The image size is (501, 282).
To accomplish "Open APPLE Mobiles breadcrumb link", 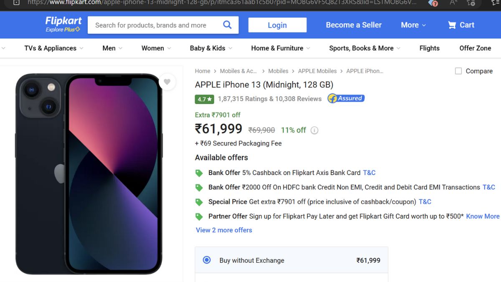I will (317, 71).
